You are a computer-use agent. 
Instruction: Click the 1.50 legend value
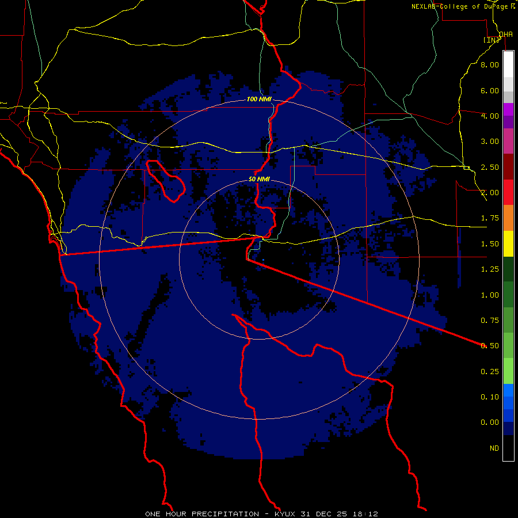click(x=490, y=244)
